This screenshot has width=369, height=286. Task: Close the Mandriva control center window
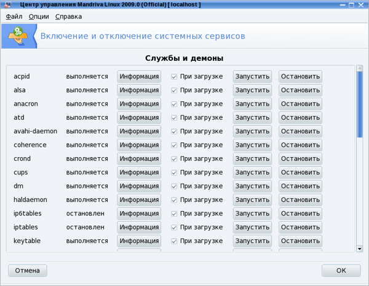tap(361, 5)
